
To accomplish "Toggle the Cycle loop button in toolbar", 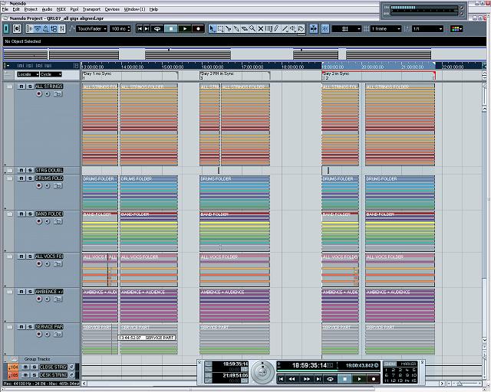I will (x=157, y=29).
